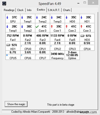Viewport: 100px width, 115px height.
Task: Open the Readings tab
Action: point(9,10)
